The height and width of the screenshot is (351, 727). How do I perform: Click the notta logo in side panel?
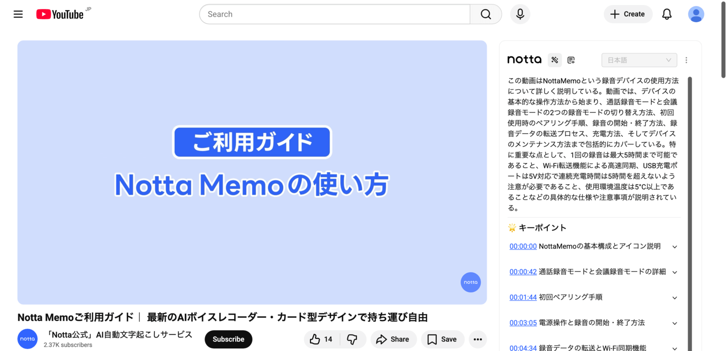pos(525,60)
